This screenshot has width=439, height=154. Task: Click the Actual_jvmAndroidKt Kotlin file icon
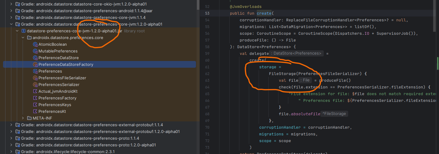tap(35, 91)
